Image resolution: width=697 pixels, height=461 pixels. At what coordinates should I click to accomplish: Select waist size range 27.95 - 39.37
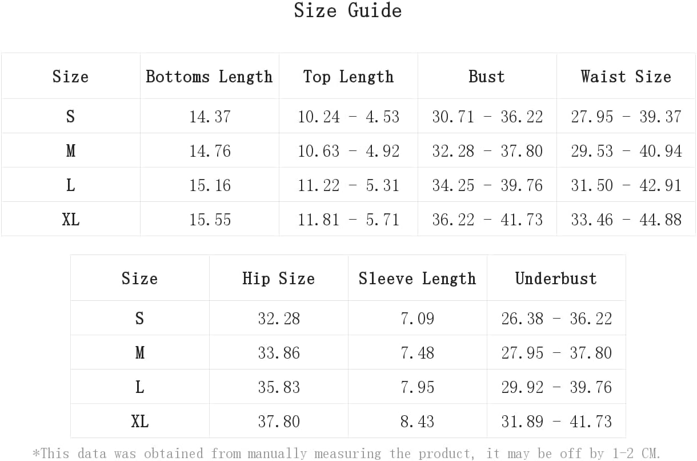click(626, 117)
